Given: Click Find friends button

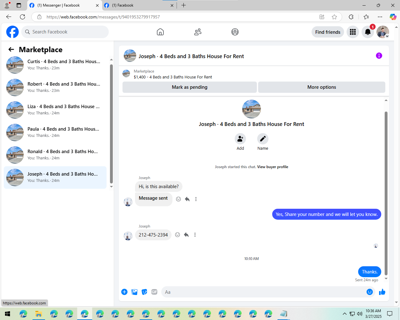Looking at the screenshot, I should (328, 32).
